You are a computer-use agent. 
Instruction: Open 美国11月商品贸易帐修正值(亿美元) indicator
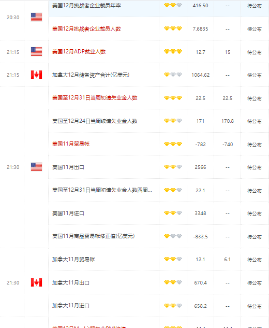(x=93, y=236)
